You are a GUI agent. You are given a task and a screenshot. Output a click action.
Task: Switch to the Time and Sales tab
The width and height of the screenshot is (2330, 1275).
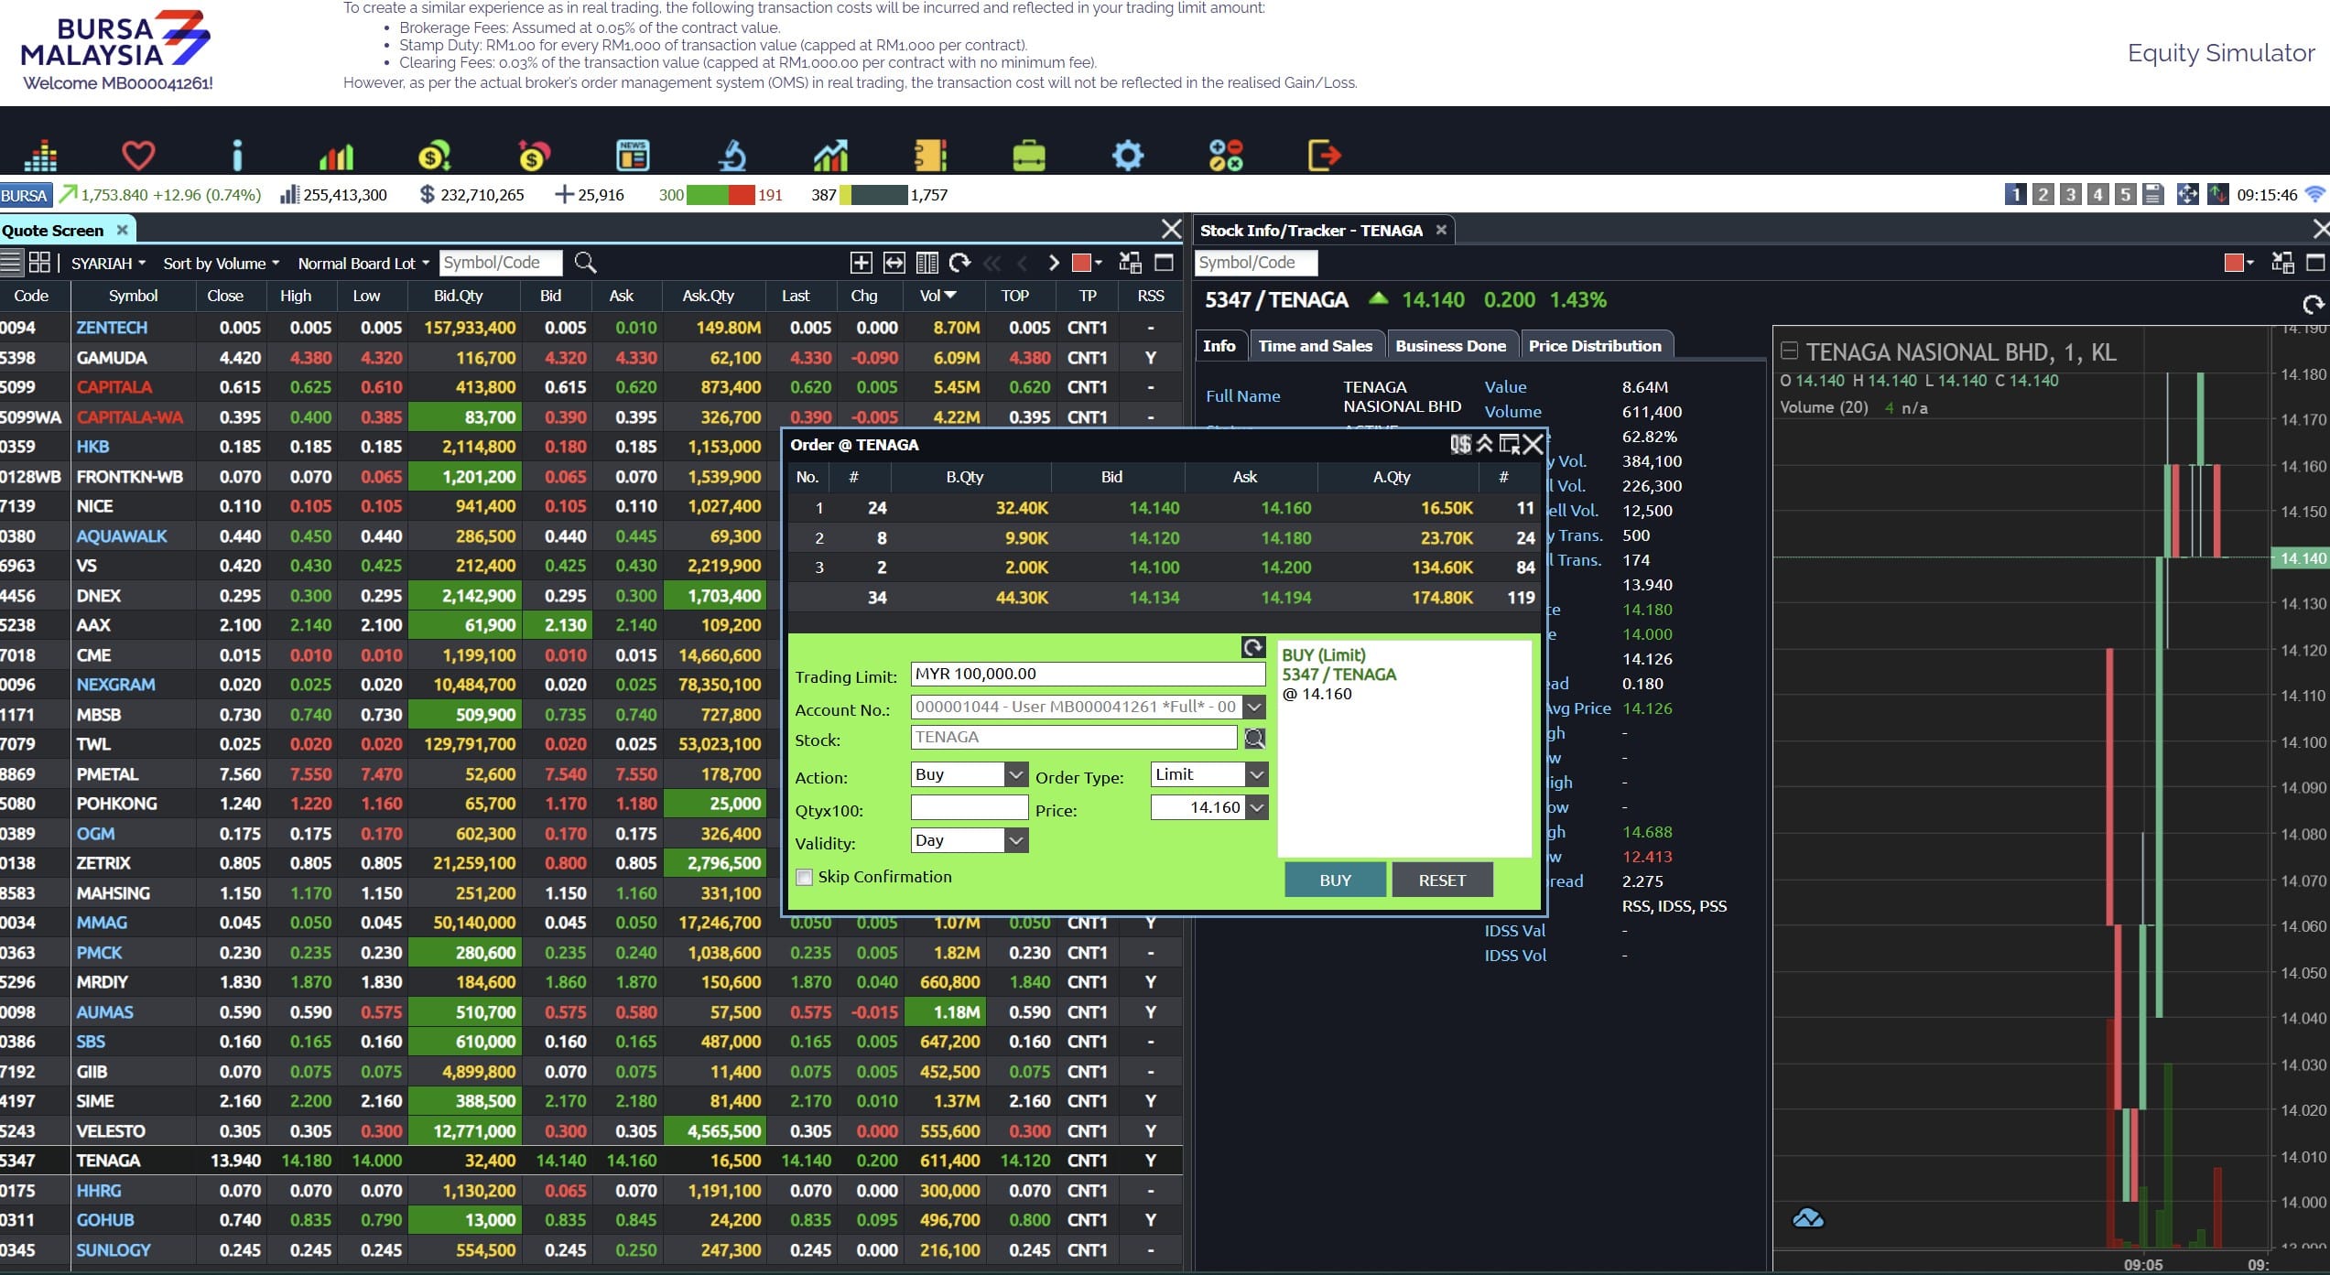point(1315,346)
